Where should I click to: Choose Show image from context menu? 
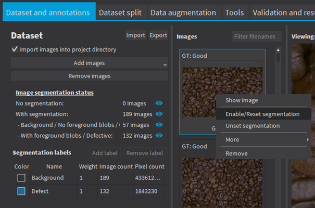[263, 100]
